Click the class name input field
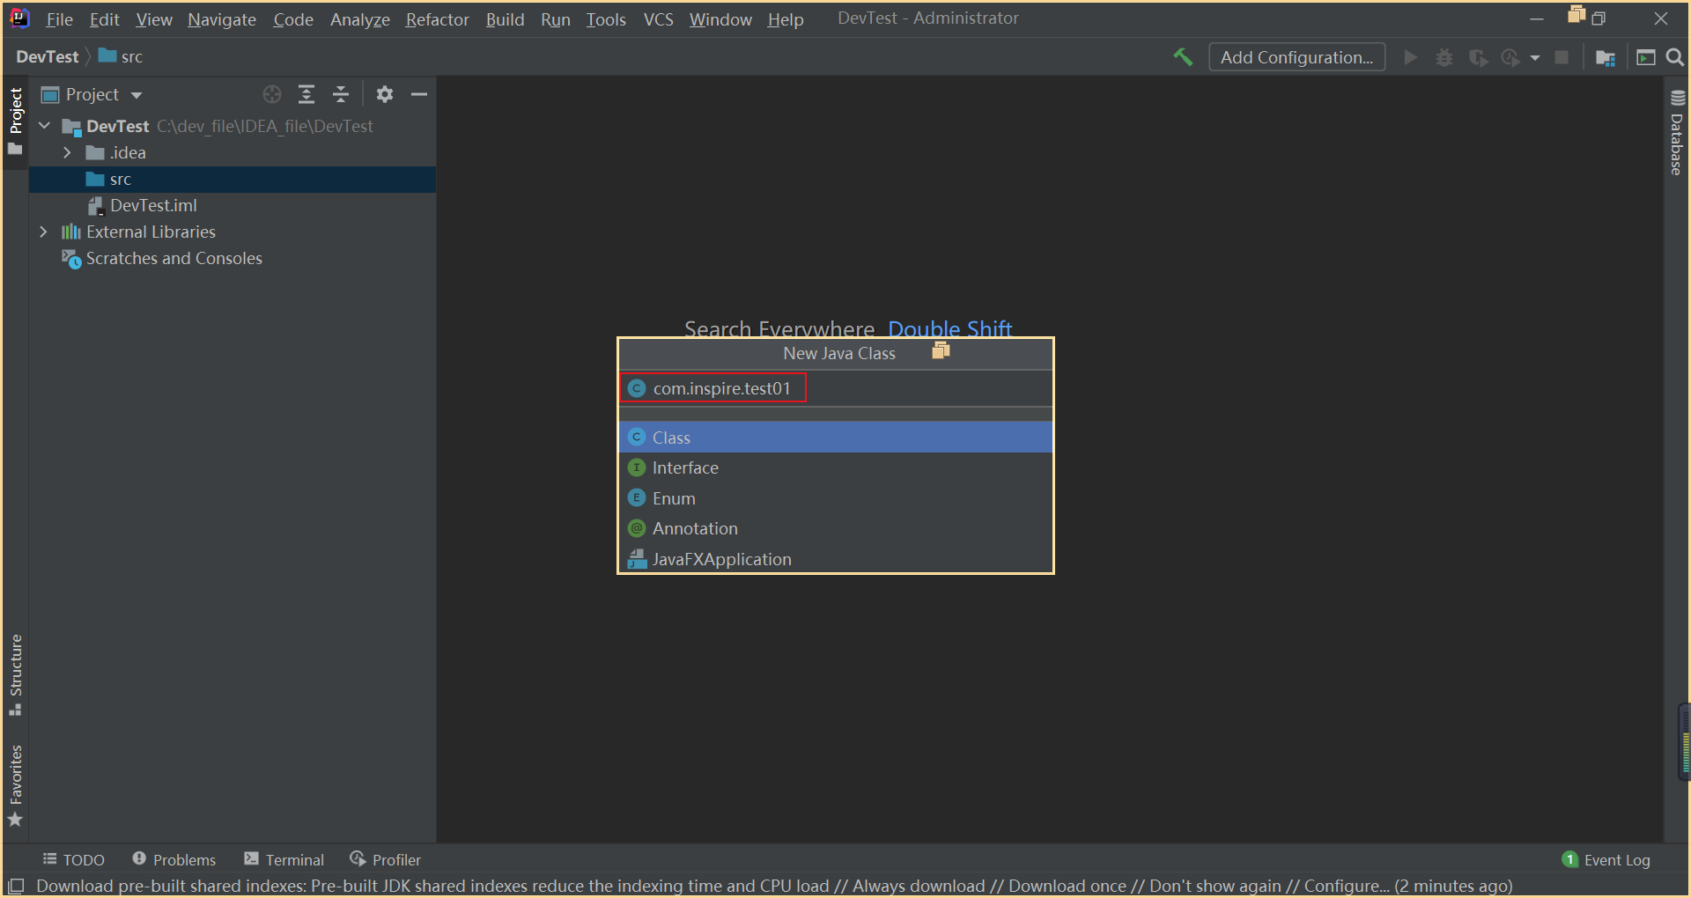 coord(836,388)
